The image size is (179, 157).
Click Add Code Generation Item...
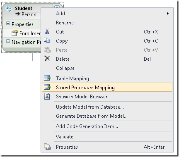coord(87,126)
